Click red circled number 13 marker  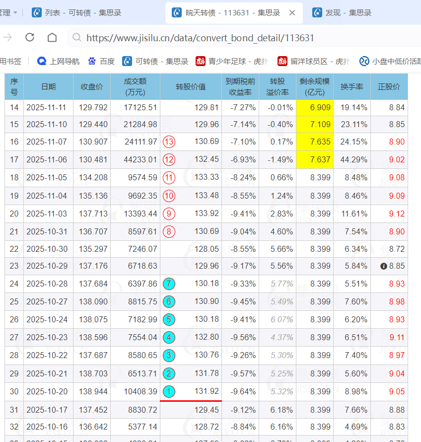coord(169,142)
